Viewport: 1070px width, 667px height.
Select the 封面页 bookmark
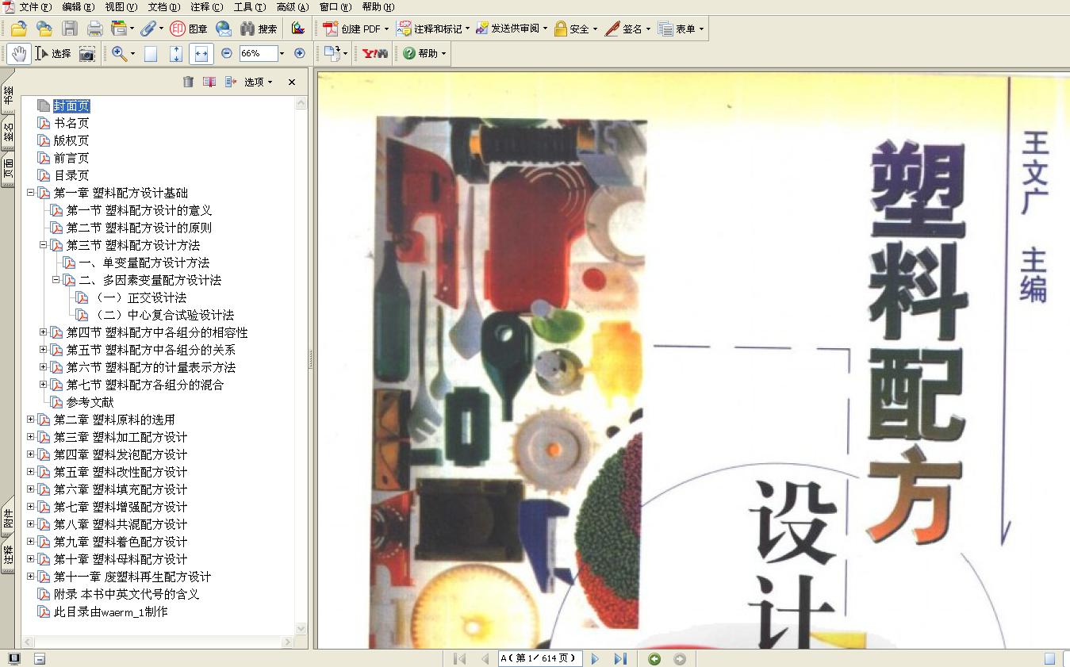pos(71,105)
